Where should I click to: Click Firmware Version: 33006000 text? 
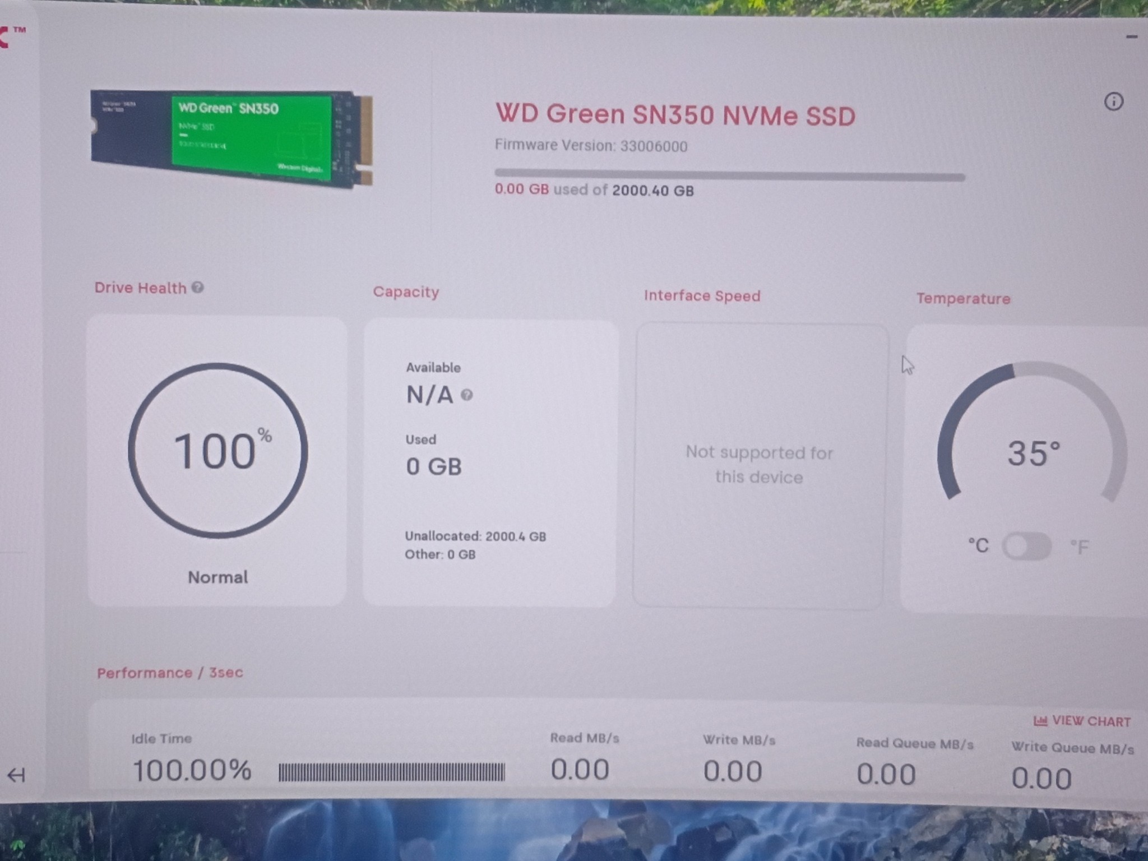(x=591, y=146)
